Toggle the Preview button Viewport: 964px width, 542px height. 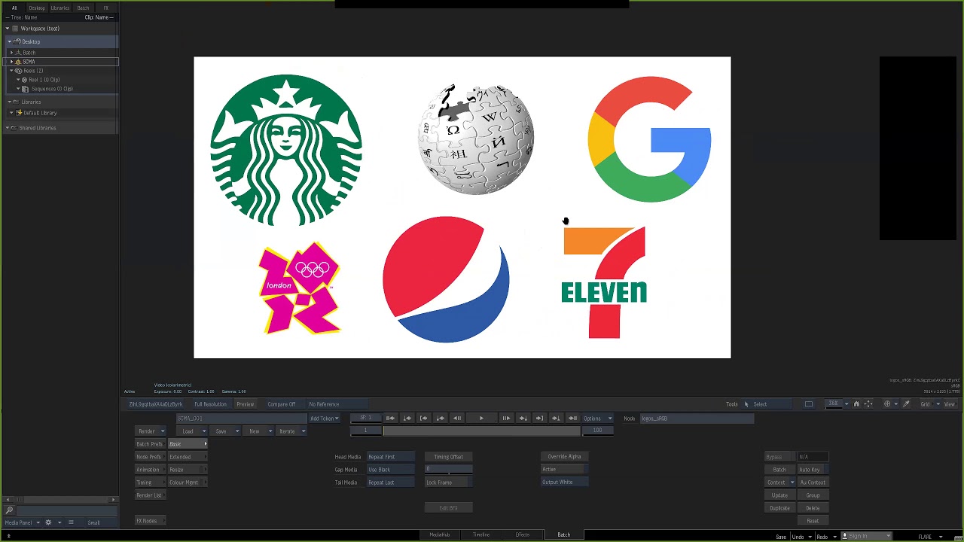(x=246, y=404)
